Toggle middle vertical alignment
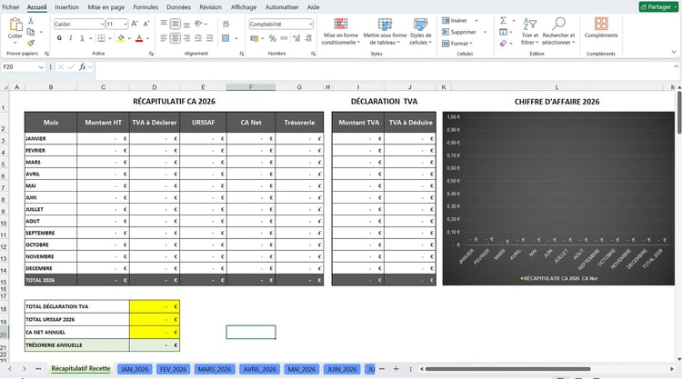The height and width of the screenshot is (379, 682). [176, 24]
